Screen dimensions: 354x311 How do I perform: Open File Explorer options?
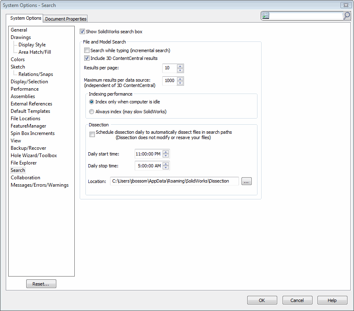(x=24, y=163)
